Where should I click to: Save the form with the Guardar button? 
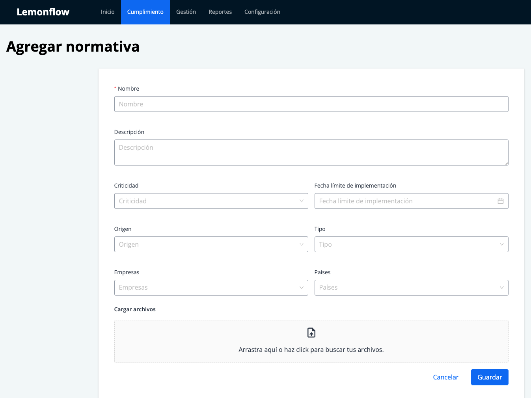pos(490,377)
